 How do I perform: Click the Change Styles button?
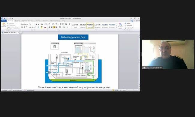pos(120,25)
